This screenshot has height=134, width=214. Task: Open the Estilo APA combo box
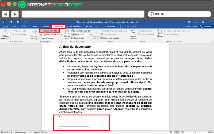point(86,35)
